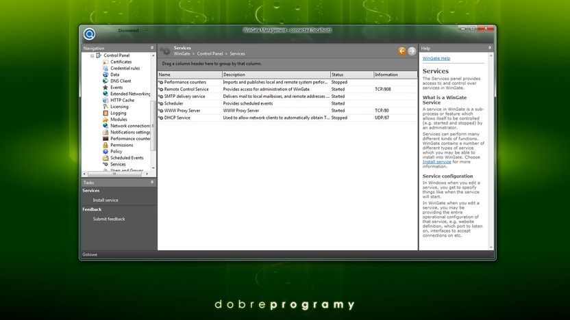Click gear icon of DHCP Service row

pos(161,118)
